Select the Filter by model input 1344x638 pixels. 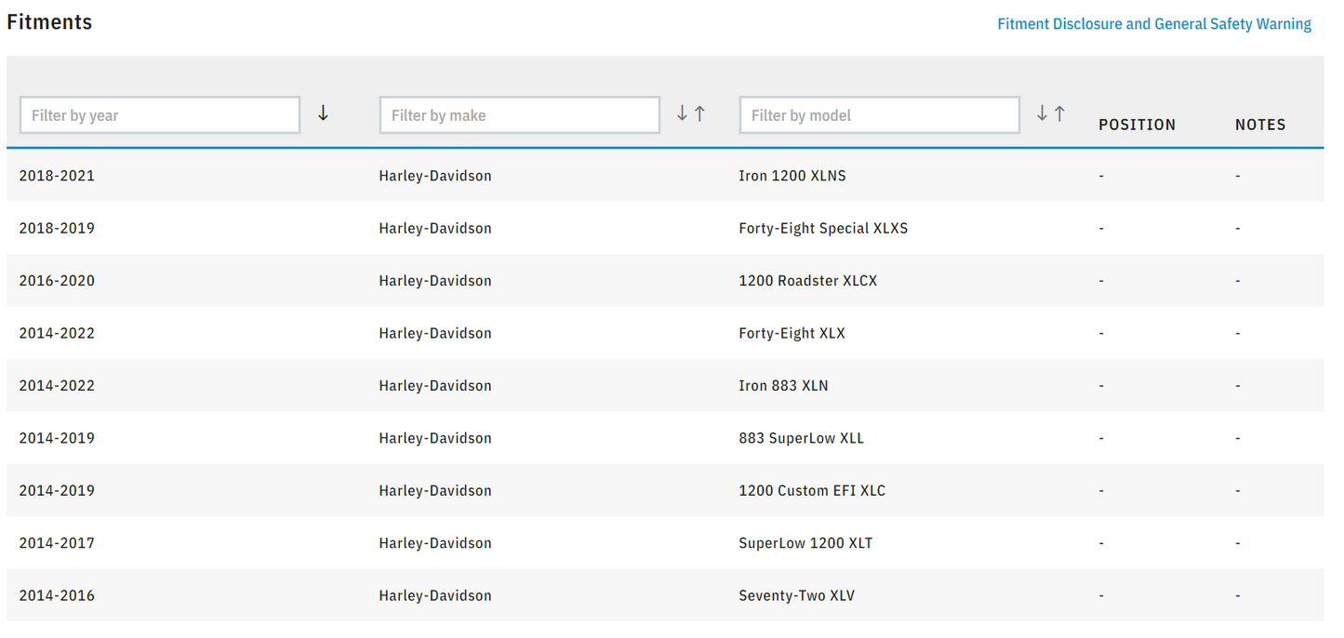(x=879, y=115)
